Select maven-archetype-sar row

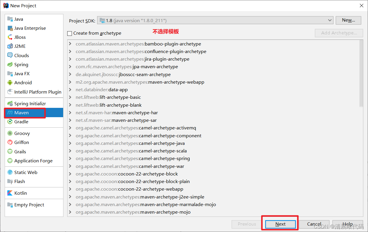point(213,120)
